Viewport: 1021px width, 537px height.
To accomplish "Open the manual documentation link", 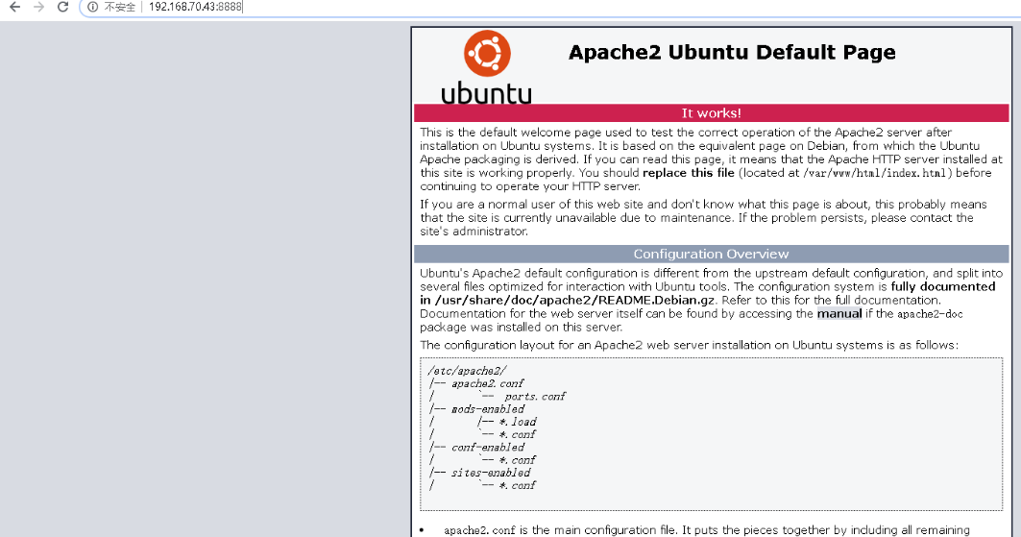I will 839,314.
